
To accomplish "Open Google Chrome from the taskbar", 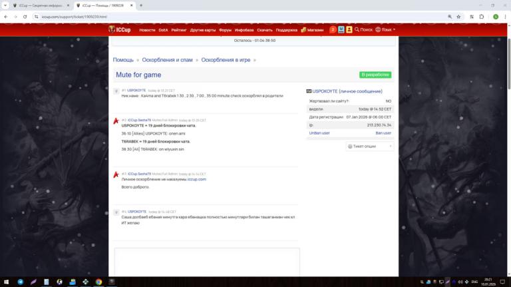I will [x=98, y=282].
